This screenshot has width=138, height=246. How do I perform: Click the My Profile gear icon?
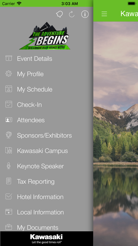point(8,74)
